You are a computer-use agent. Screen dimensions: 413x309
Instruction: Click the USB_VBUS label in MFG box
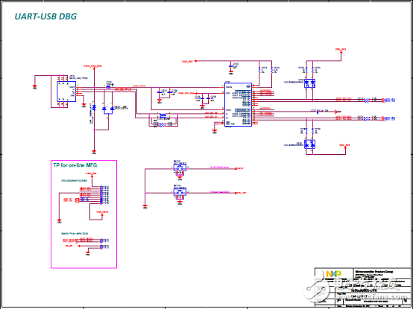[x=102, y=211]
